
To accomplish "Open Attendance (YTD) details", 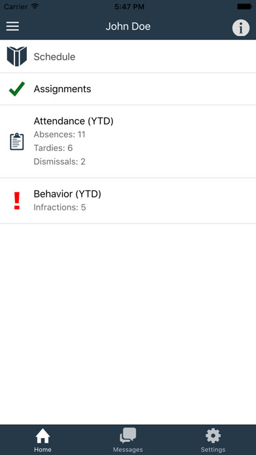I will point(128,142).
